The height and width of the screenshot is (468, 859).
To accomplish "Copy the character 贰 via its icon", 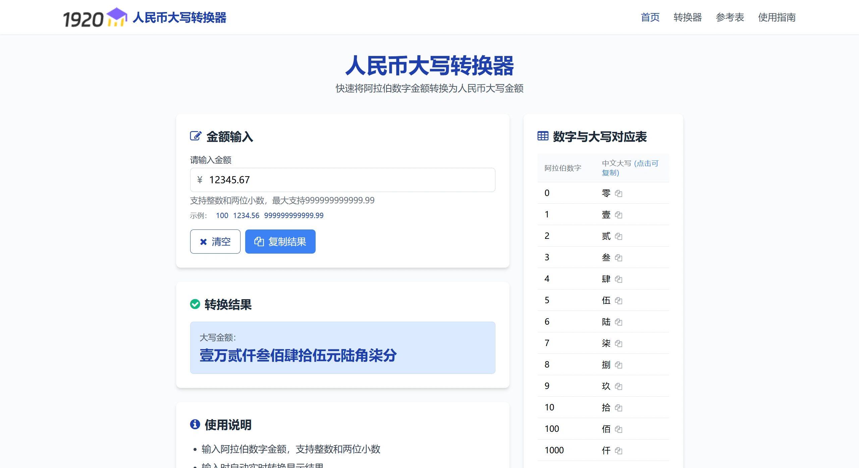I will click(619, 236).
